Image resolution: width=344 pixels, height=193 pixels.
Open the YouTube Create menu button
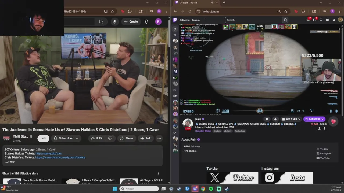(x=131, y=22)
